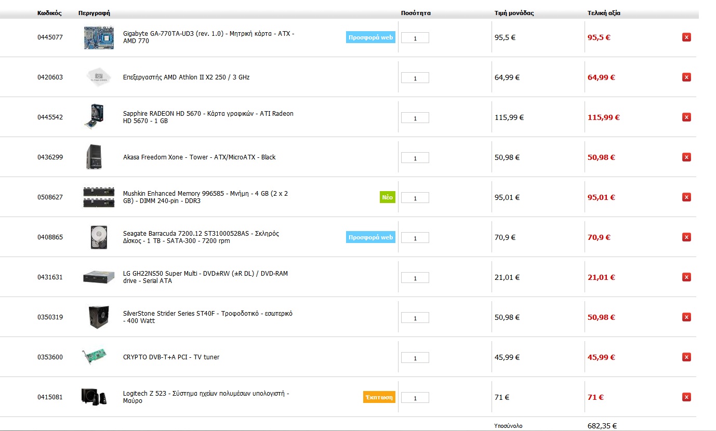Edit quantity field for Gigabyte motherboard

415,38
